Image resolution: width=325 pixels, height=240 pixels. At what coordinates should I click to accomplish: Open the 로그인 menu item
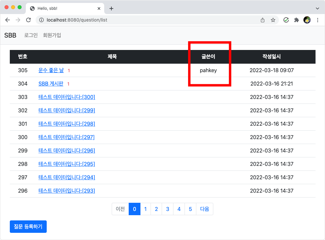[31, 35]
